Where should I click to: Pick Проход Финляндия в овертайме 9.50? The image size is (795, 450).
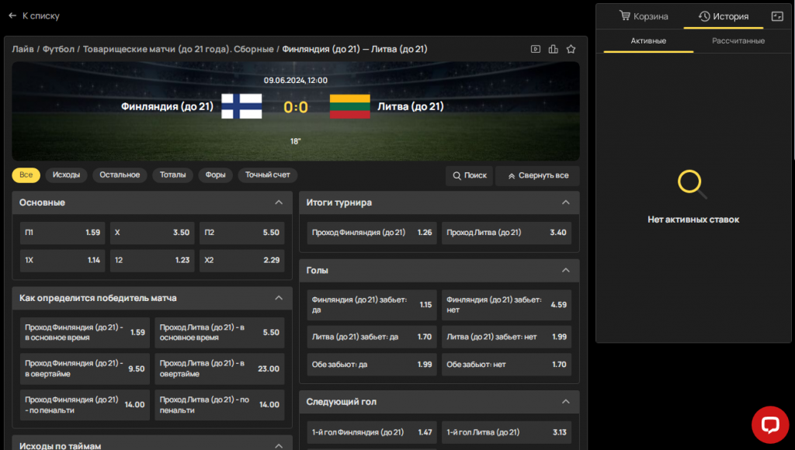[x=85, y=369]
